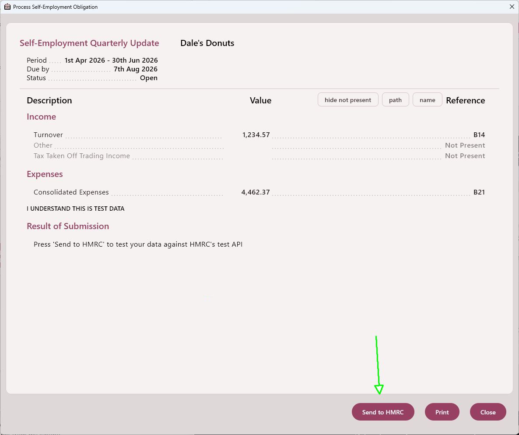Click the Consolidated Expenses label

[x=71, y=192]
